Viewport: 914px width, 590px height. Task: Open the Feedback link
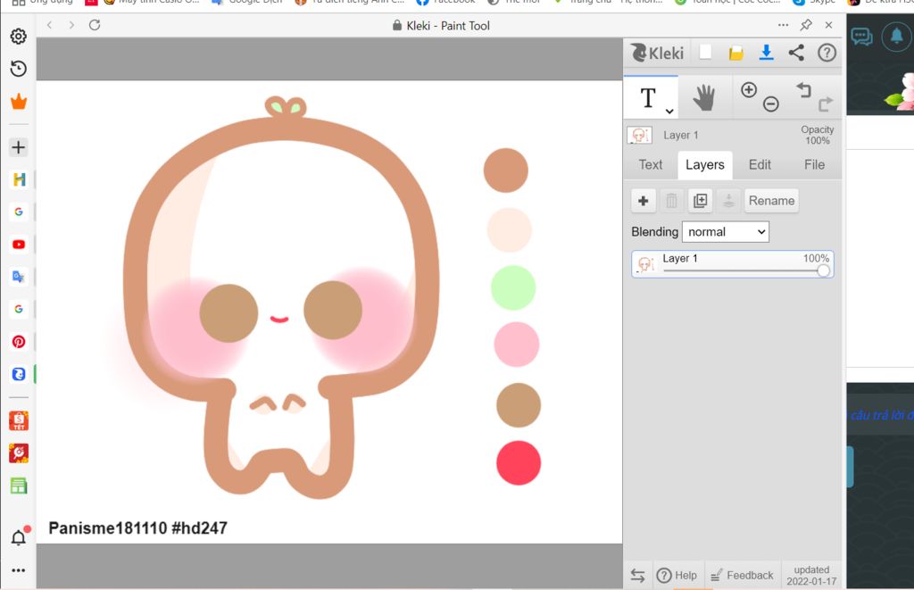(x=742, y=576)
